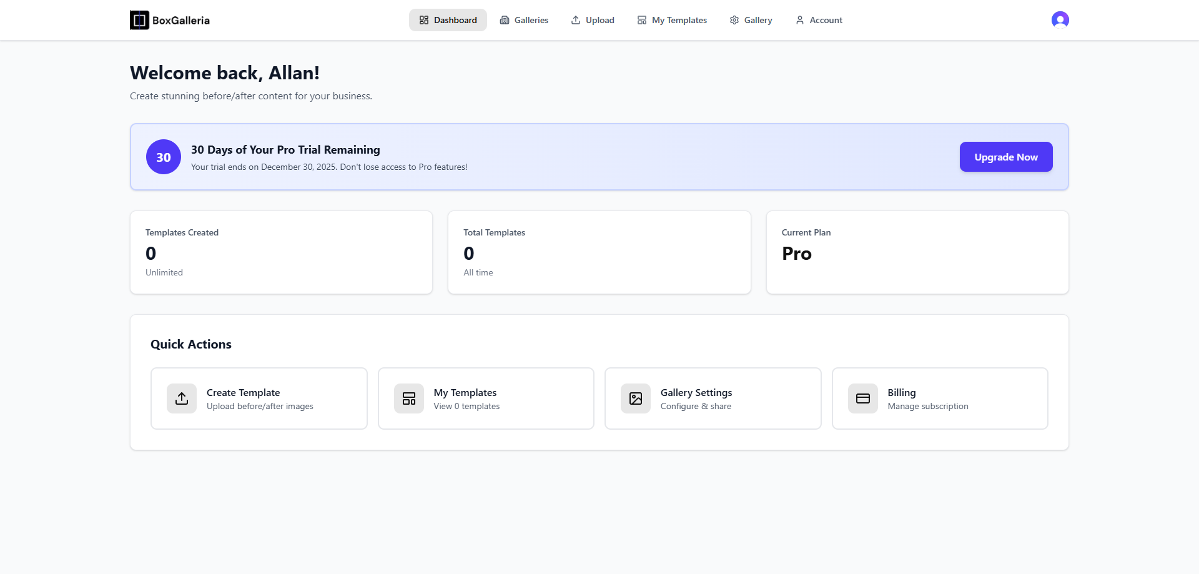This screenshot has height=574, width=1199.
Task: Select the My Templates grid icon card
Action: [x=408, y=398]
